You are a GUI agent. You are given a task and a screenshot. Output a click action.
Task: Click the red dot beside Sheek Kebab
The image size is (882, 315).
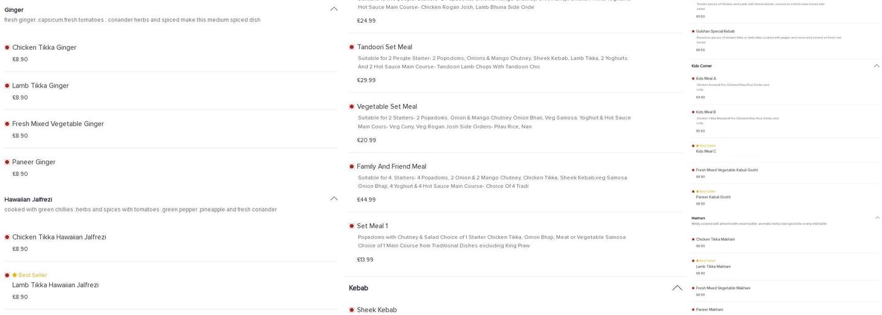352,310
